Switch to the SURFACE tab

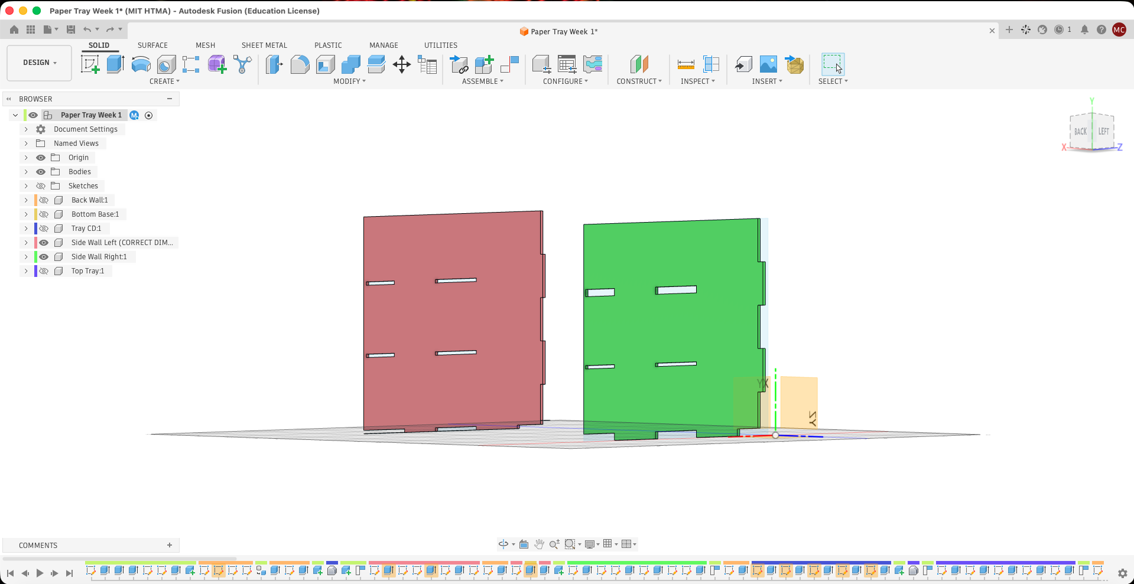click(152, 45)
